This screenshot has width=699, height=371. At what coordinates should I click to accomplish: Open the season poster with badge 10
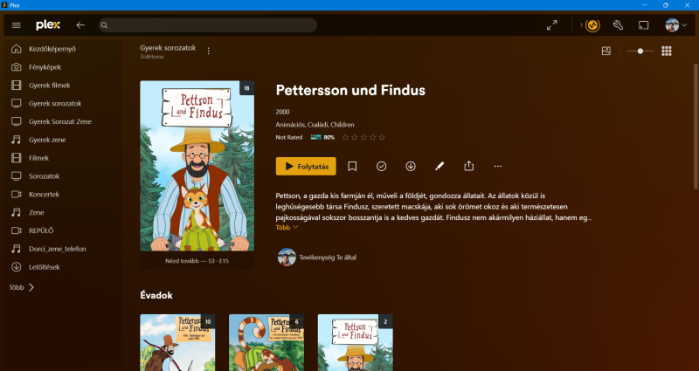pos(177,342)
